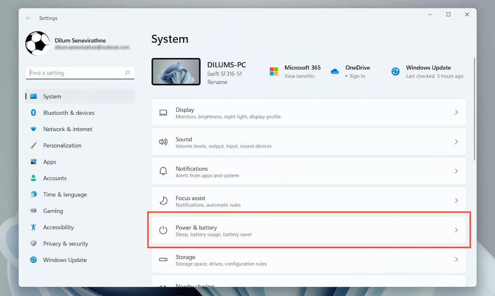This screenshot has width=495, height=296.
Task: Click the vertical scrollbar on the right
Action: point(474,111)
